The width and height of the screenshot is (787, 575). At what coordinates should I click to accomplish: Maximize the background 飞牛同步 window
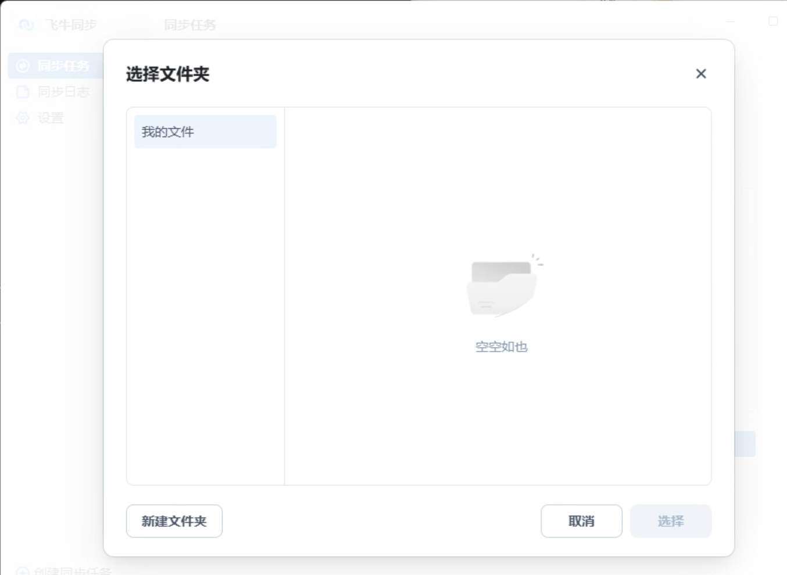coord(773,21)
